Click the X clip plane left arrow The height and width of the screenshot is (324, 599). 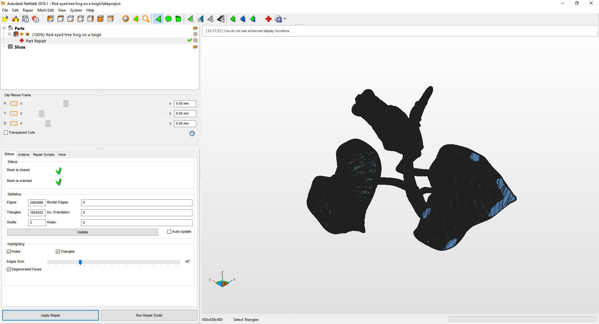tap(21, 103)
